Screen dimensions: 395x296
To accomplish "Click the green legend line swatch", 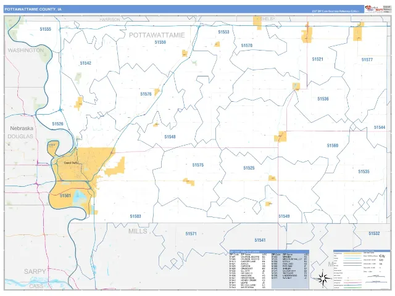I will point(352,287).
